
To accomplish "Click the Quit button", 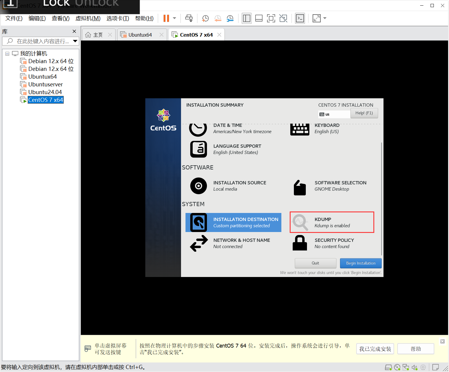I will pyautogui.click(x=315, y=263).
